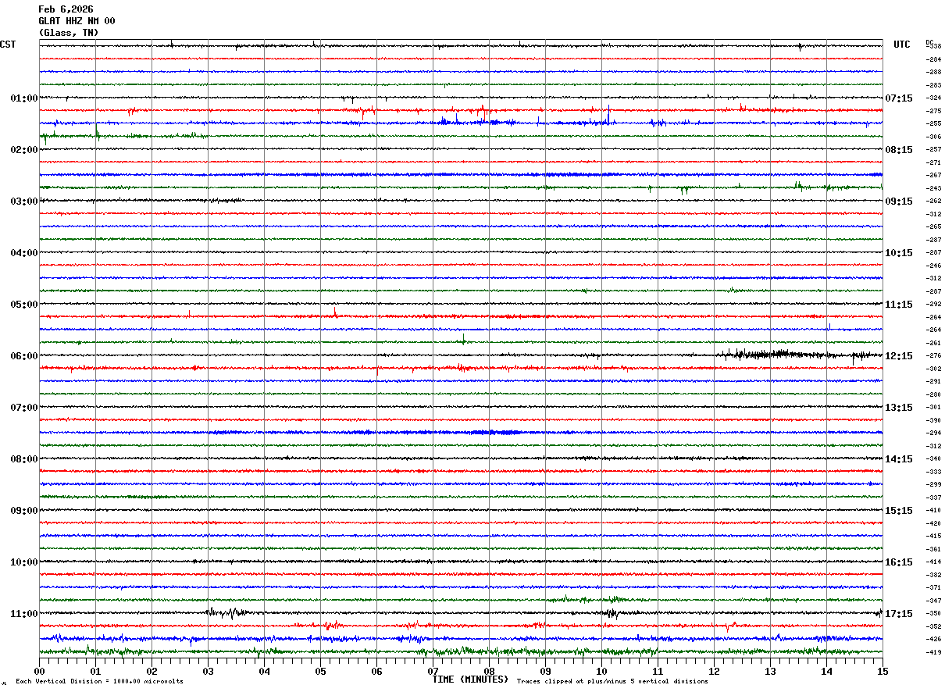Viewport: 945px width, 692px height.
Task: Click the CST time label '08:00'
Action: click(24, 459)
